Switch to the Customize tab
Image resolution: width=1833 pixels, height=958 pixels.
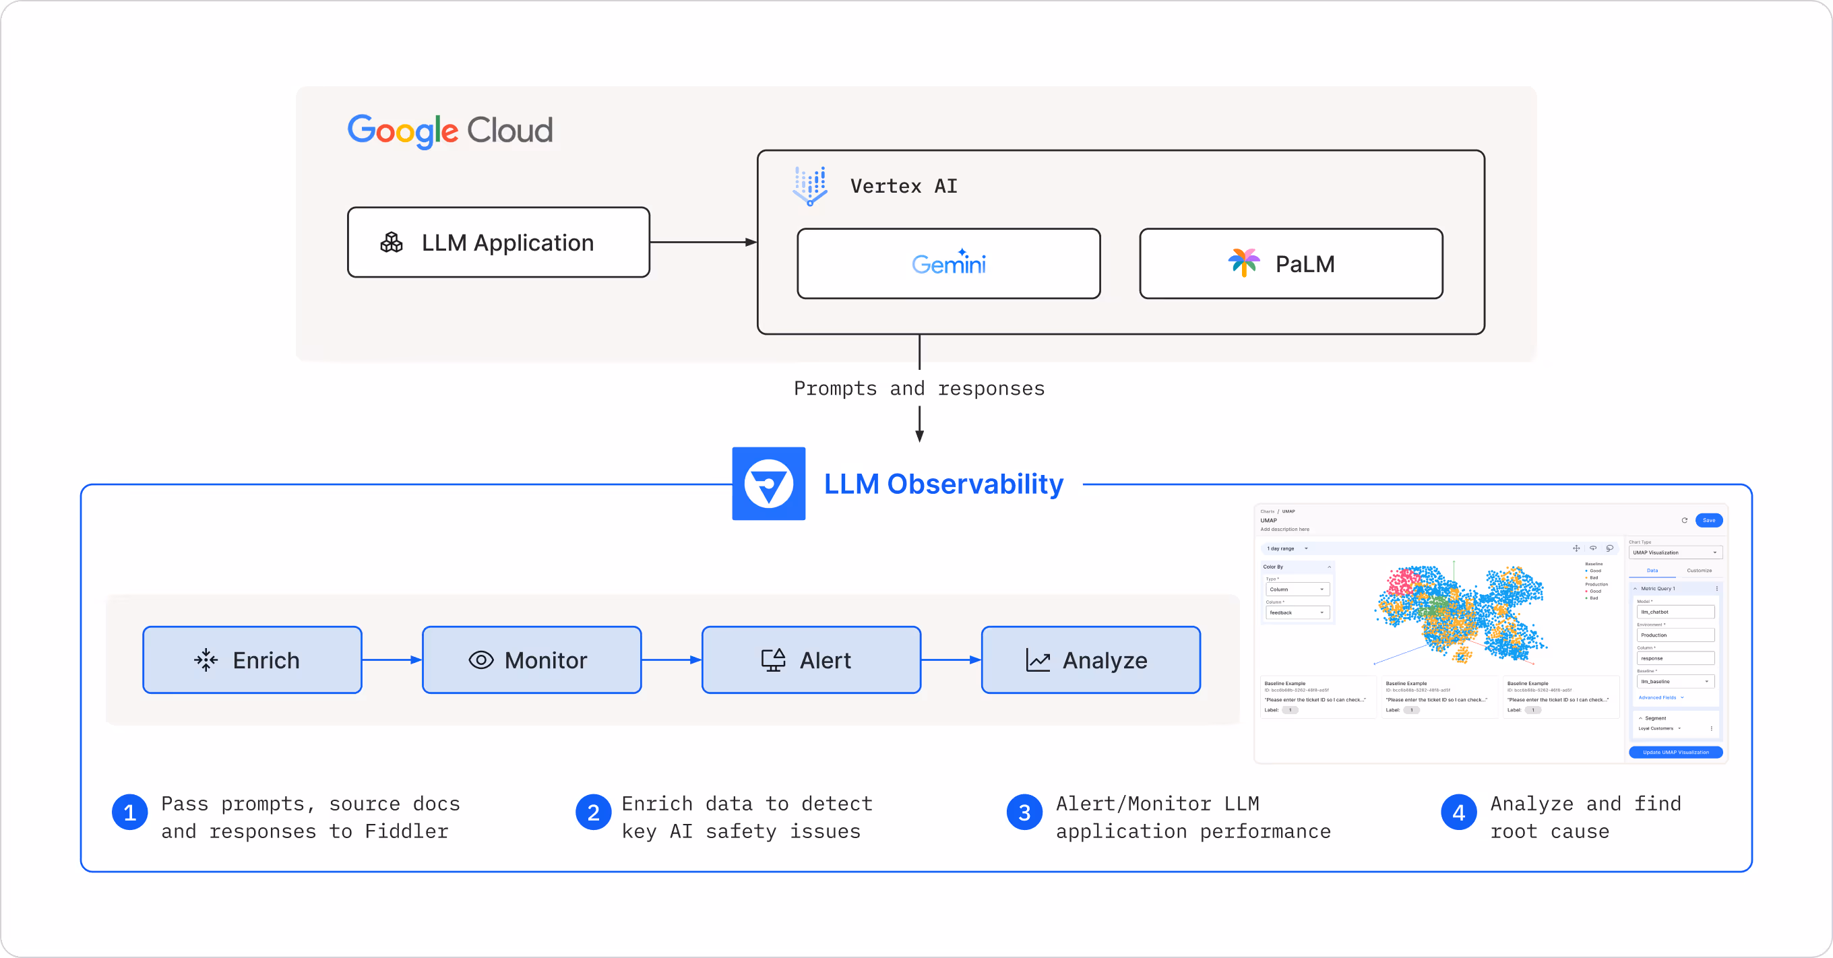[1699, 571]
